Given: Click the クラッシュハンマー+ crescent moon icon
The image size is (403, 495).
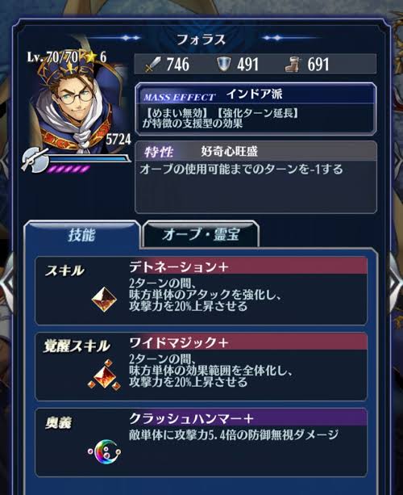Looking at the screenshot, I should point(104,451).
